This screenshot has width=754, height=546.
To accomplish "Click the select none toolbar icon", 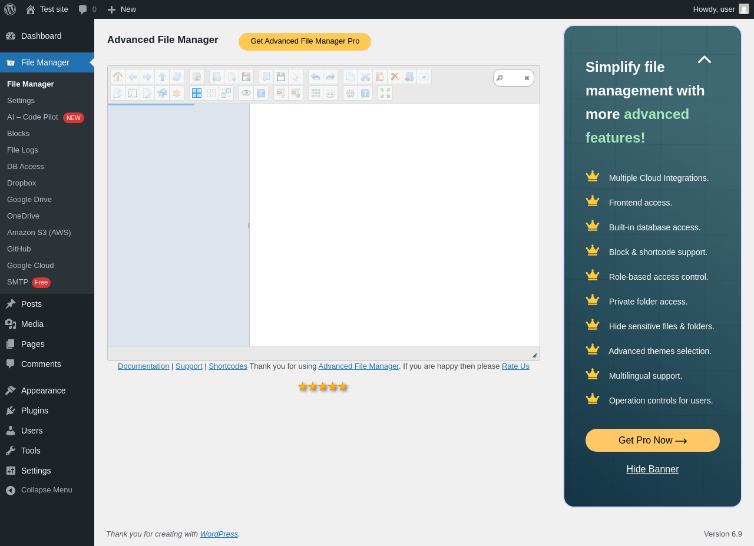I will coord(211,93).
